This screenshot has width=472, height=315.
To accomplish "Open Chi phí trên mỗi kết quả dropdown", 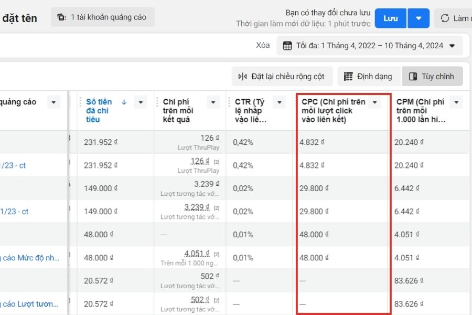I will 213,102.
